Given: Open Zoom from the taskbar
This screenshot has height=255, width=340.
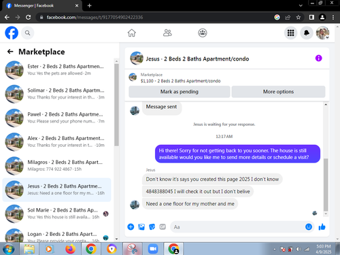Looking at the screenshot, I should pos(153,249).
